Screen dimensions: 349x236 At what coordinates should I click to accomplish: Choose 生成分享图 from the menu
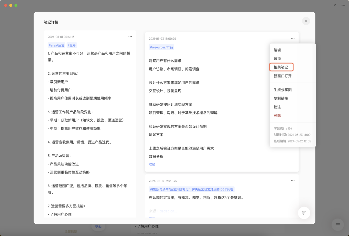pos(282,90)
